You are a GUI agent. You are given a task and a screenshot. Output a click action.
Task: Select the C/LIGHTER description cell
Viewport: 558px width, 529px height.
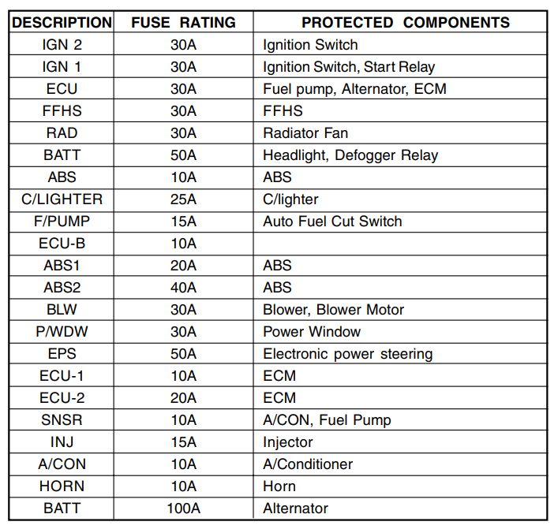pos(62,199)
